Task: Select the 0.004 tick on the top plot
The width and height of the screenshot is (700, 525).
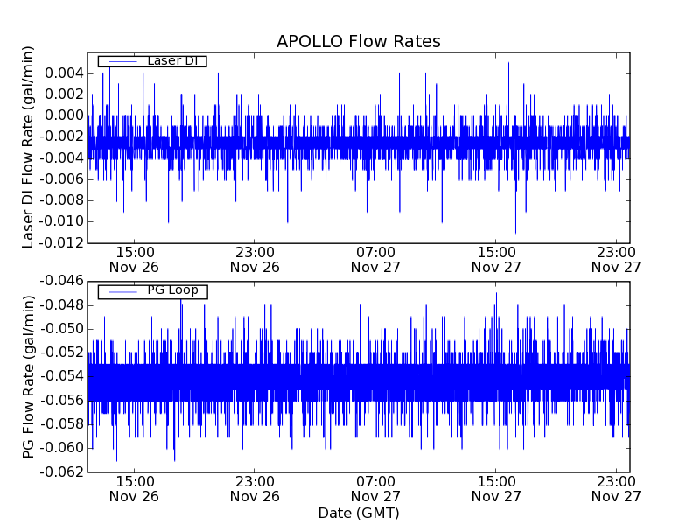Action: [64, 73]
